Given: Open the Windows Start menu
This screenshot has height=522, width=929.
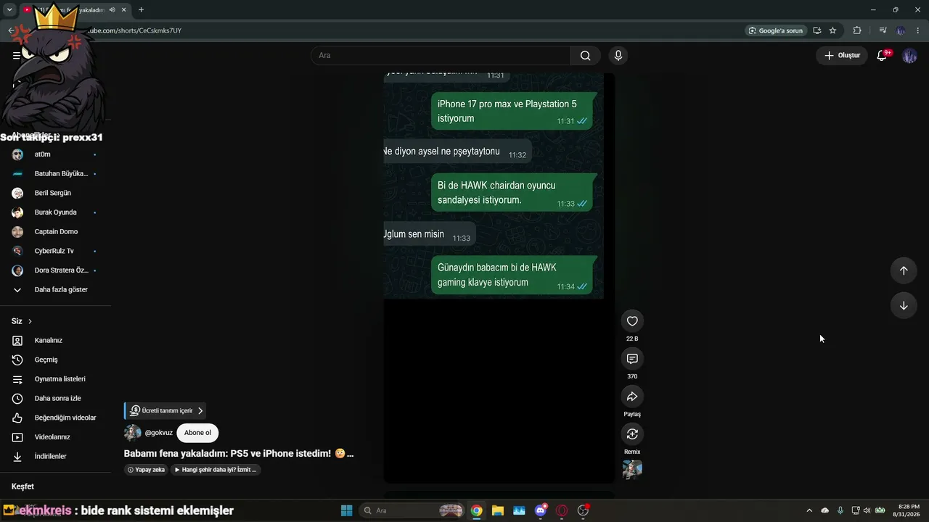Looking at the screenshot, I should (346, 510).
